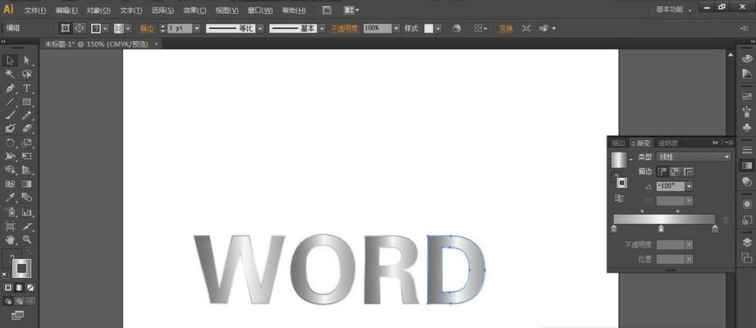Click the orange 描边 link in control bar
The width and height of the screenshot is (756, 328).
[x=147, y=29]
